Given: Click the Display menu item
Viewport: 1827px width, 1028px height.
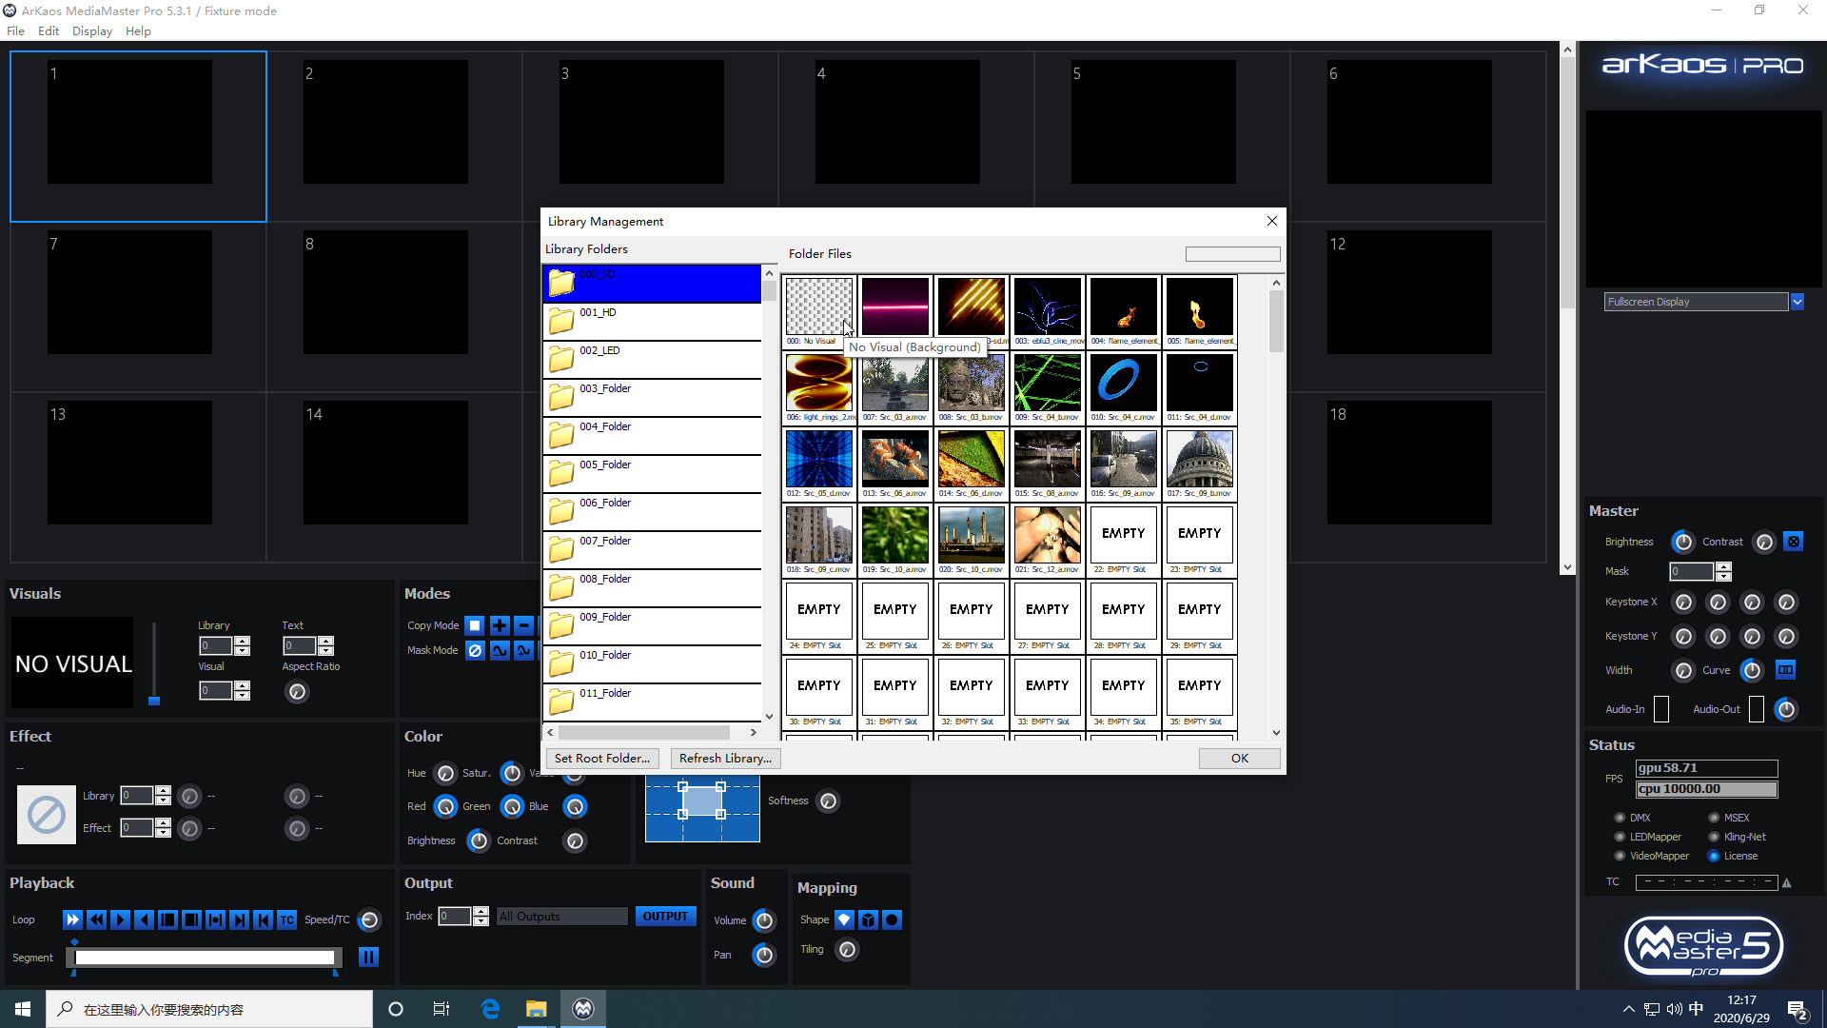Looking at the screenshot, I should coord(93,30).
